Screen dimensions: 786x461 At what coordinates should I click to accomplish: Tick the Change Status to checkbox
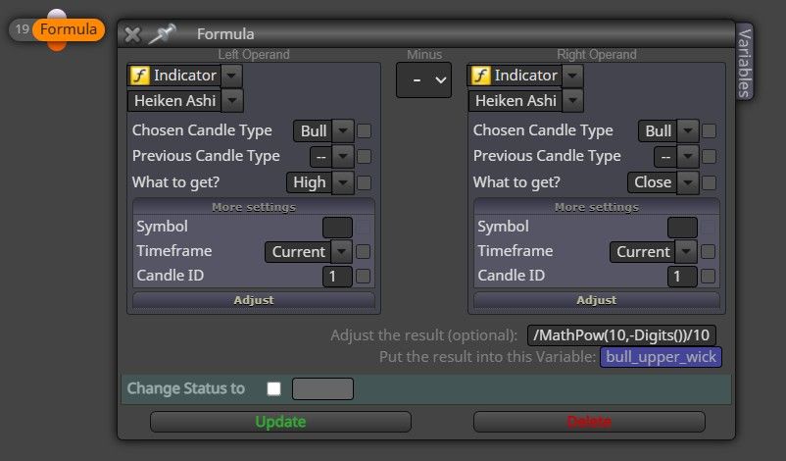point(273,388)
